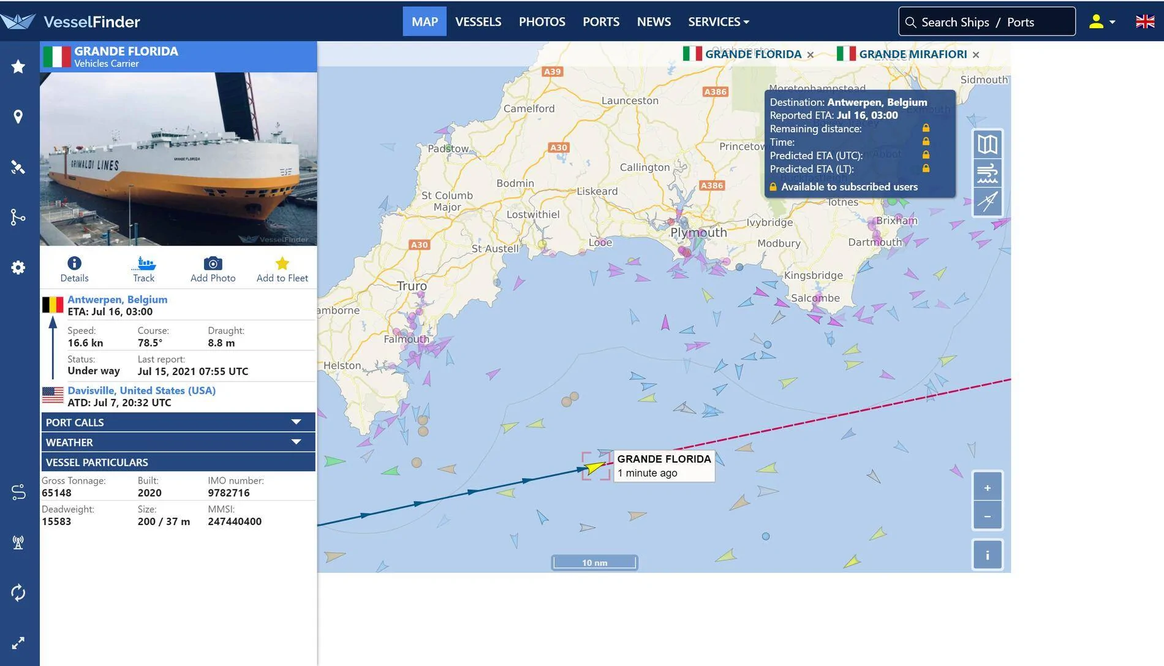Select the yellow GRANDE FLORIDA ship marker

point(594,467)
